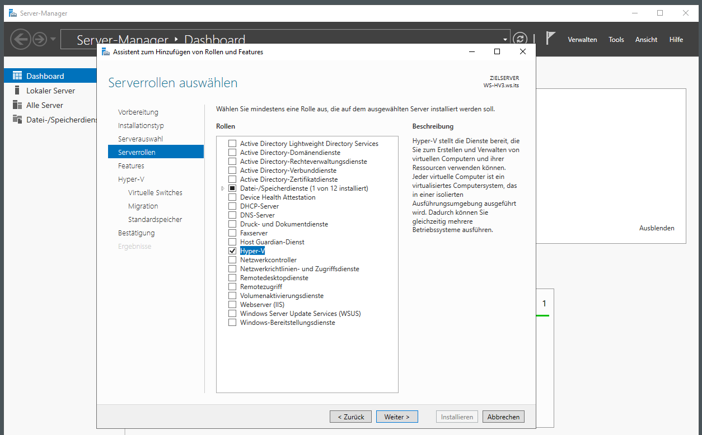Maximize the wizard dialog window
This screenshot has width=702, height=435.
click(x=497, y=51)
